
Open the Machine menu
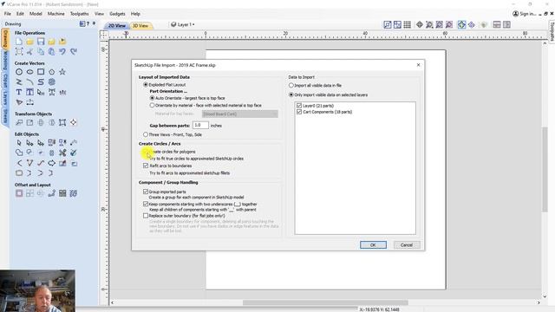point(55,14)
